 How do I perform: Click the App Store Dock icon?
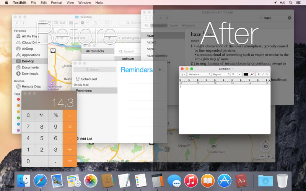pos(225,180)
